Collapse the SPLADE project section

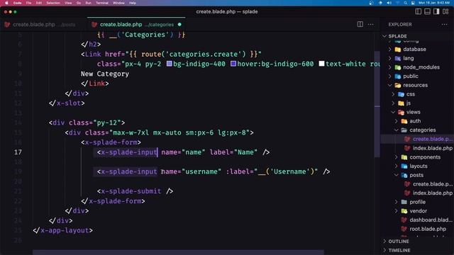[x=417, y=36]
